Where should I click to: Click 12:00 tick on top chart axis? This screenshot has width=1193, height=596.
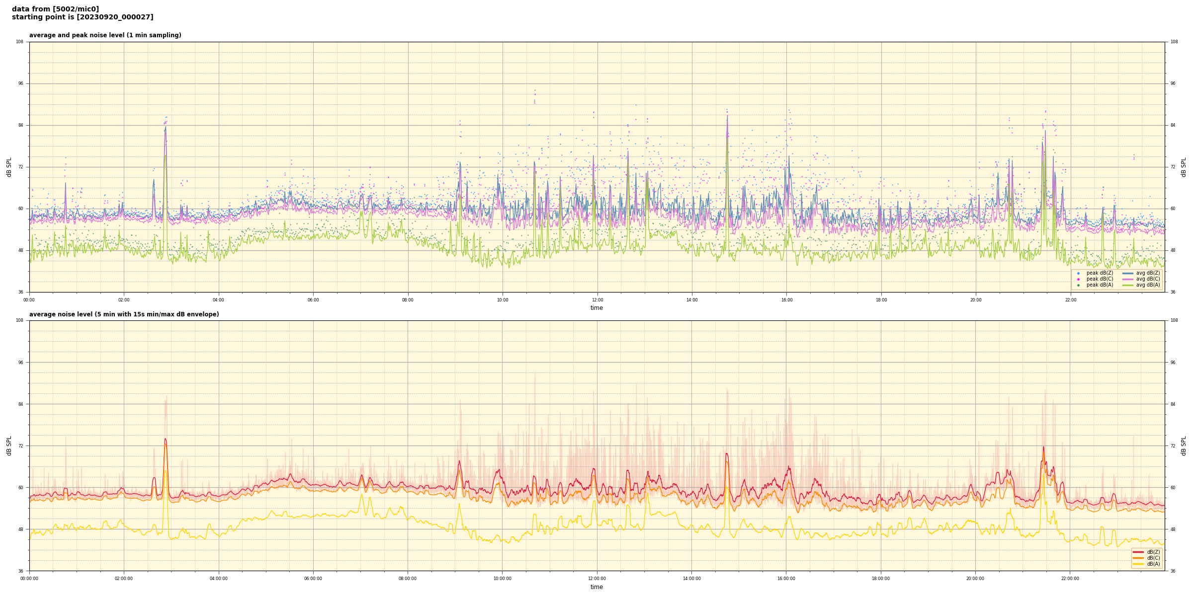(597, 300)
